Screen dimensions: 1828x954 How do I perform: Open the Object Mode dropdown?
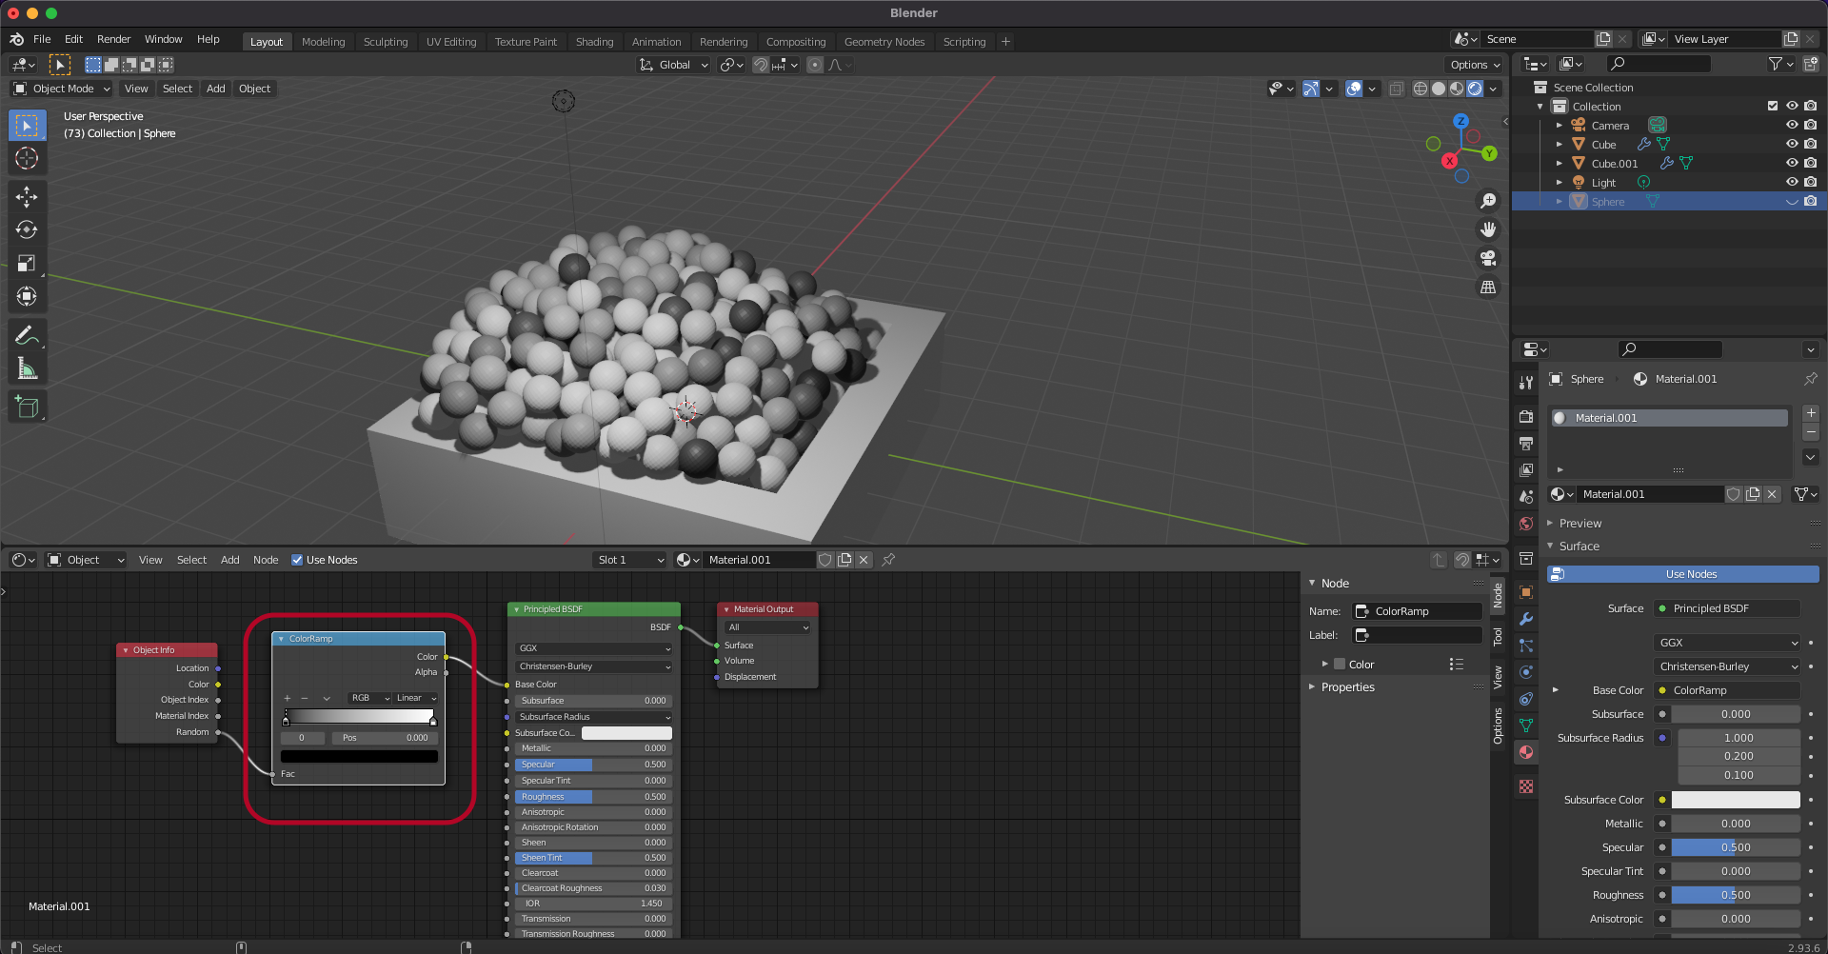62,89
